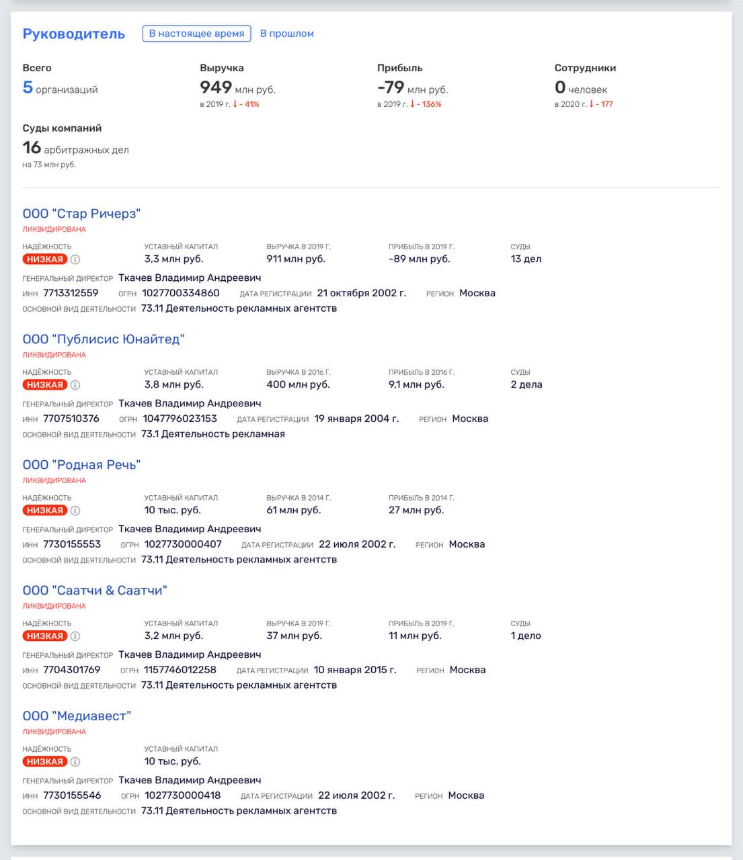The height and width of the screenshot is (860, 743).
Task: Switch to the «В прошлом» tab
Action: click(286, 34)
